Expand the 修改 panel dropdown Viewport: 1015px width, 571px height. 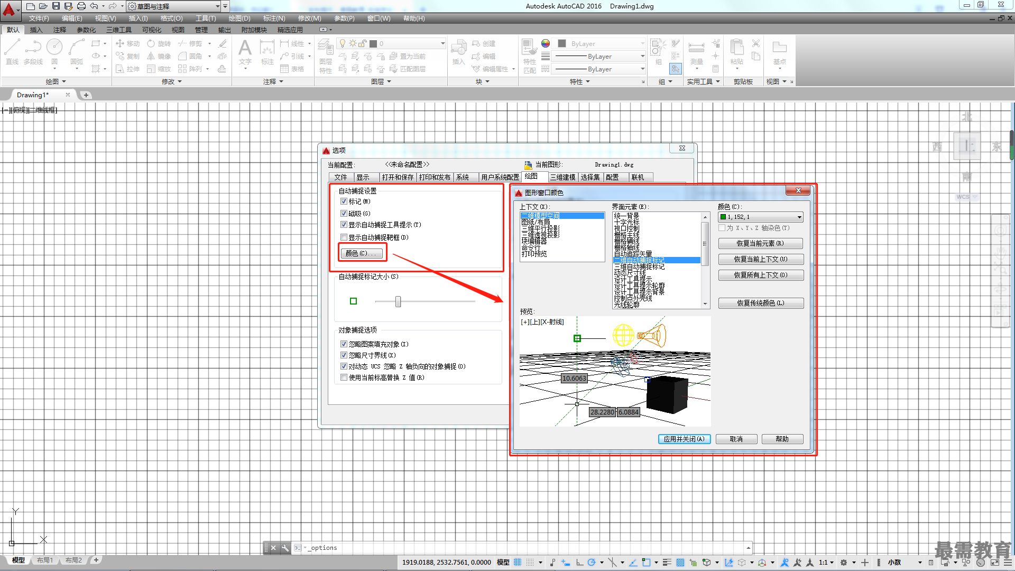coord(172,81)
